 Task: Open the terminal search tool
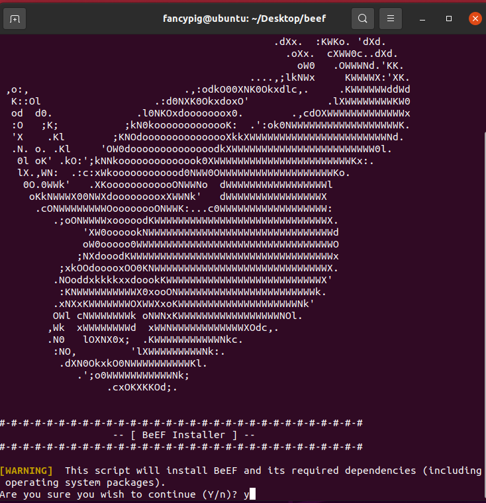pos(363,19)
